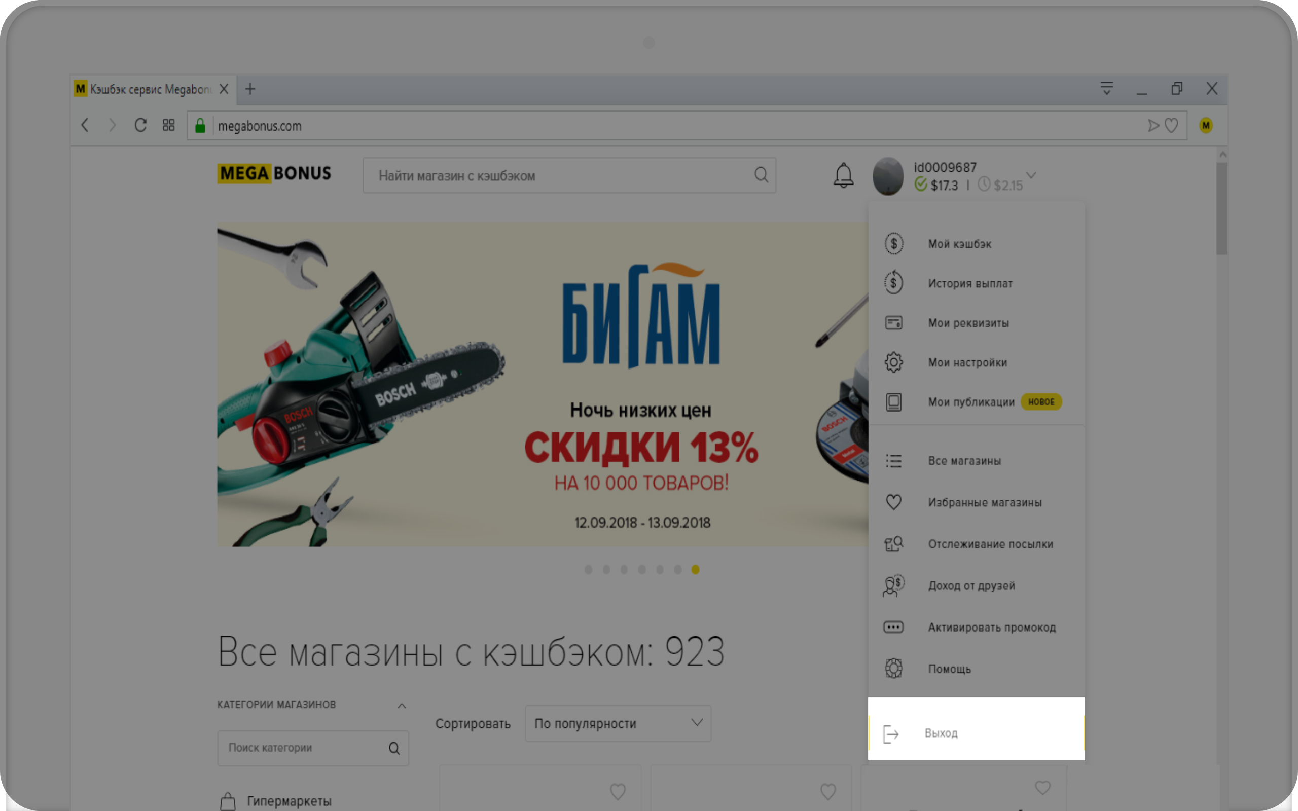Open a new browser tab

[250, 89]
